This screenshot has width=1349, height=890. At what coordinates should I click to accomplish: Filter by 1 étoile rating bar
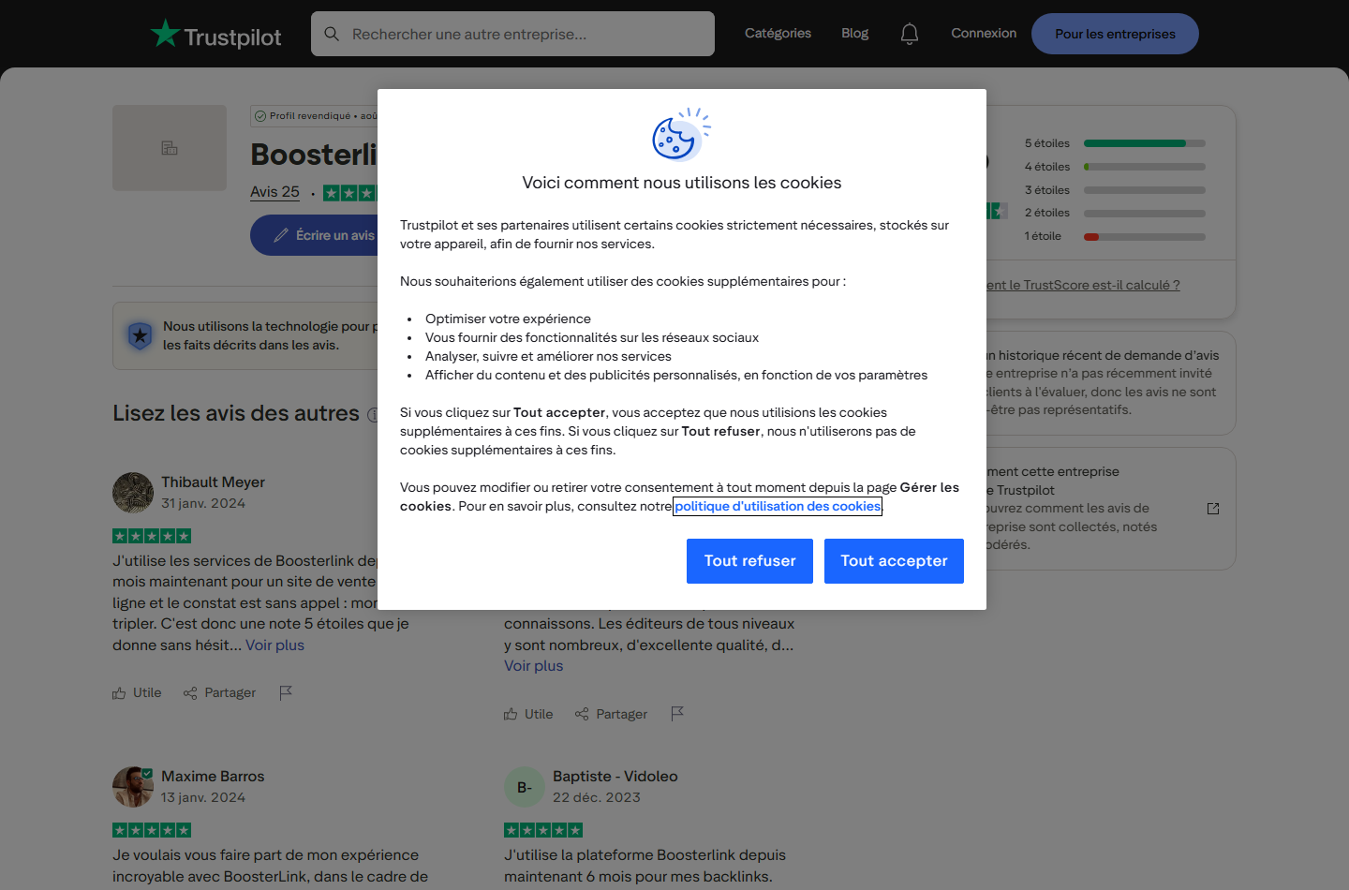click(1115, 236)
